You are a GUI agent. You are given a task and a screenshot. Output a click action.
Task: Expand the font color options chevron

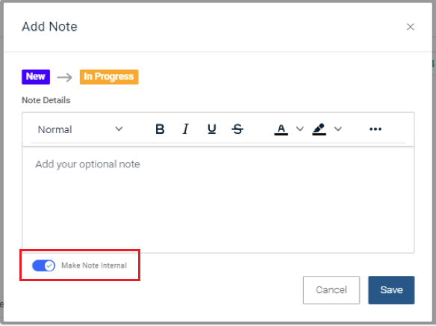(300, 129)
